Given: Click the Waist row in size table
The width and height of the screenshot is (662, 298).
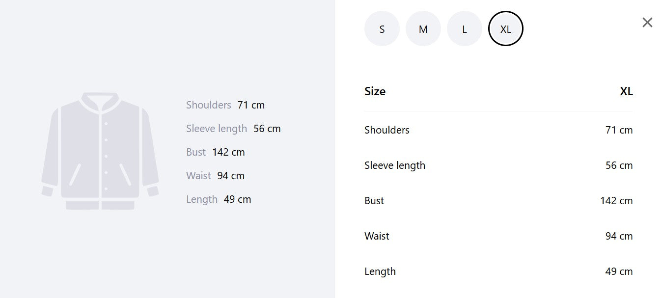Looking at the screenshot, I should (498, 236).
